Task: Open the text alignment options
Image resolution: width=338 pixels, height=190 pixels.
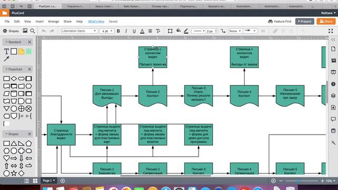Action: point(150,31)
